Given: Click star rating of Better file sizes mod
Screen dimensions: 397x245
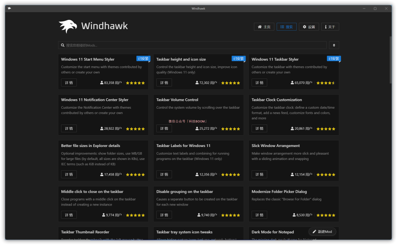Looking at the screenshot, I should pos(135,175).
